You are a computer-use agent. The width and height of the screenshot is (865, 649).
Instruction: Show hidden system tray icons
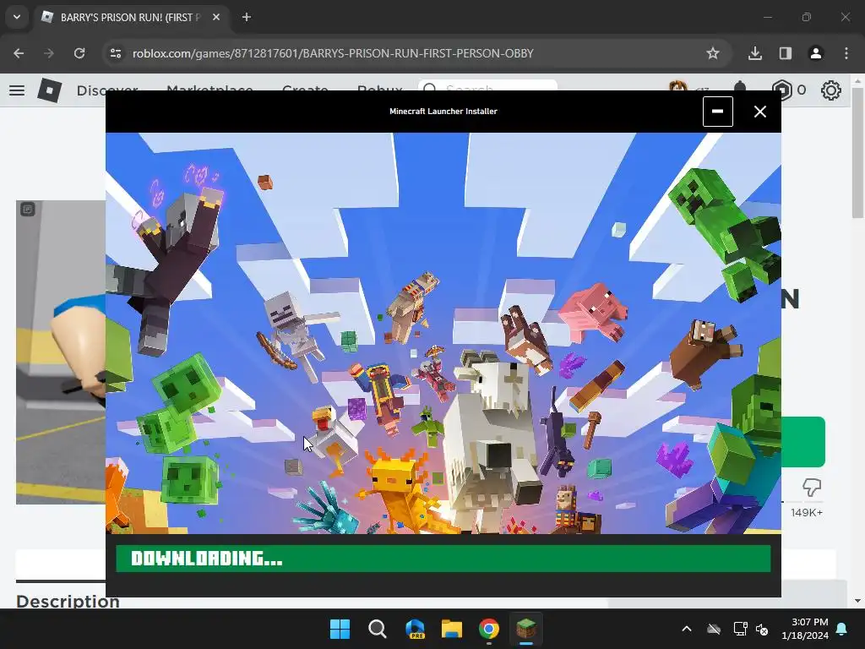tap(687, 629)
